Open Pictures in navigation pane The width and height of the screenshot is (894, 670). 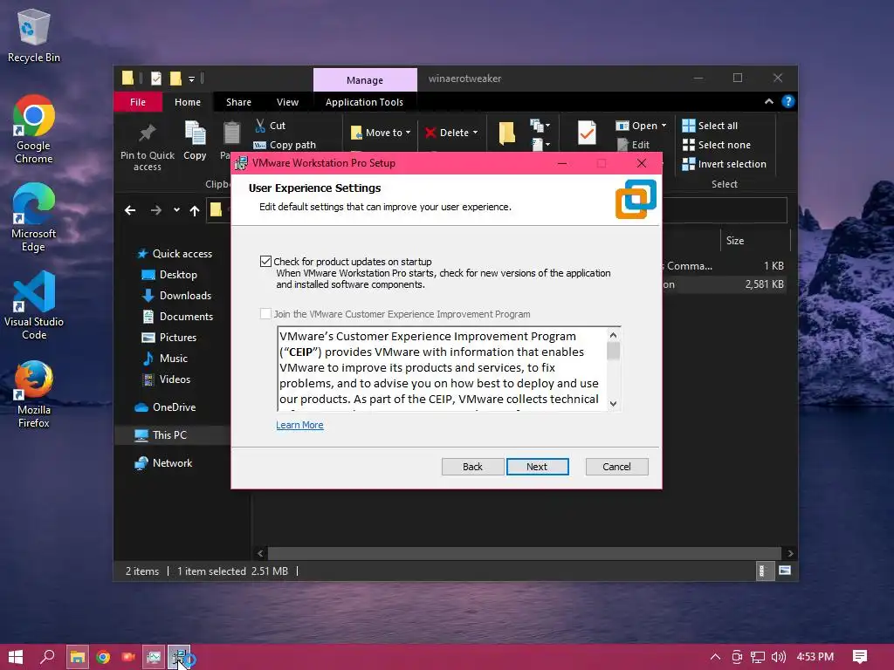pyautogui.click(x=168, y=338)
